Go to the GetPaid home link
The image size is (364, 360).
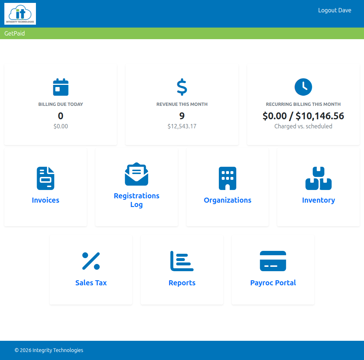(x=15, y=33)
